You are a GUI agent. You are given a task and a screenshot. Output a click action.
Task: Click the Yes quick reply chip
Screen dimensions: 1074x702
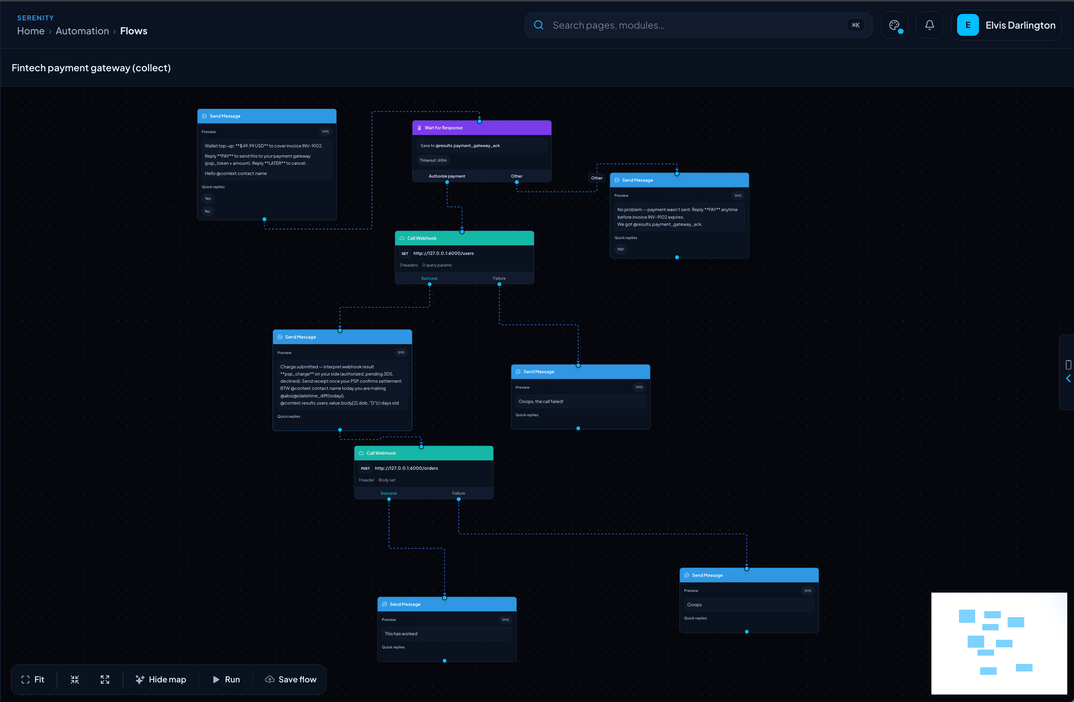point(207,199)
